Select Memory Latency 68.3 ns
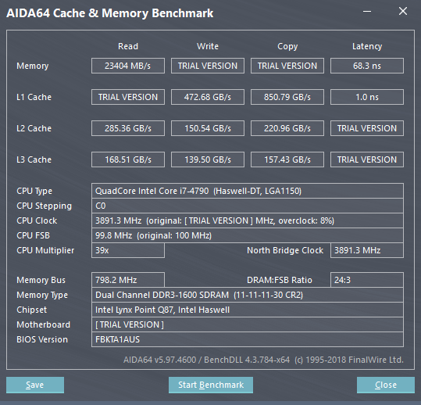421x405 pixels. [x=367, y=66]
